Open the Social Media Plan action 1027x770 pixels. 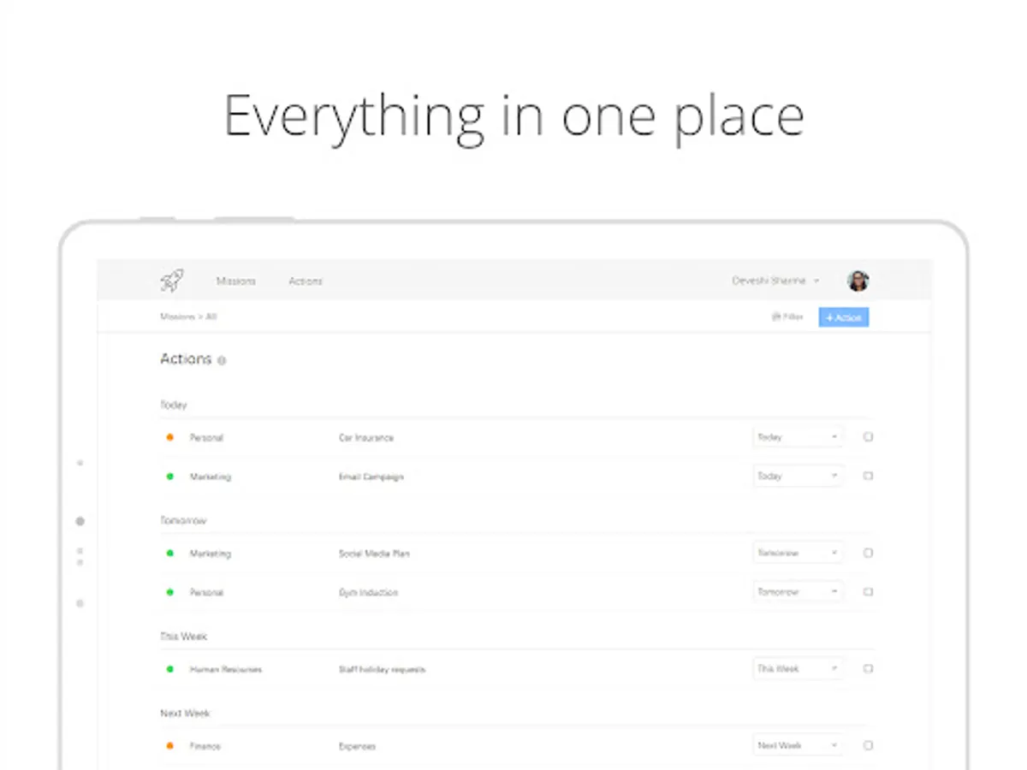pyautogui.click(x=374, y=554)
